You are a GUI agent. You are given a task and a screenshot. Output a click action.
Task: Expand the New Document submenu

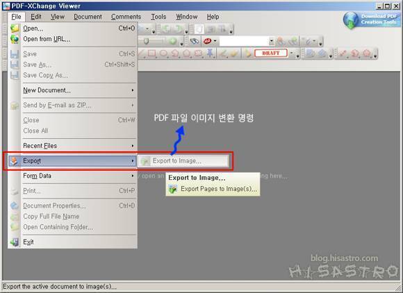point(132,90)
